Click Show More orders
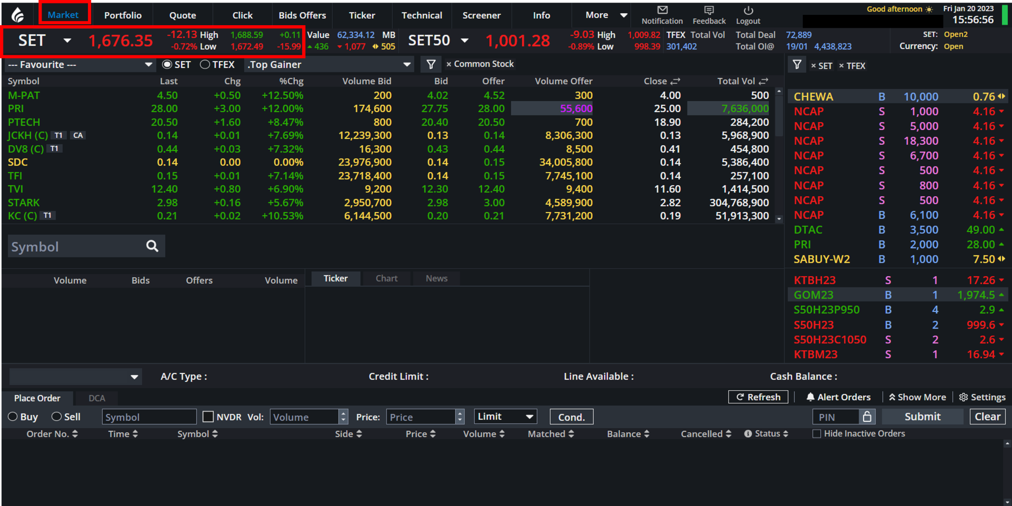Viewport: 1012px width, 506px height. click(x=917, y=397)
